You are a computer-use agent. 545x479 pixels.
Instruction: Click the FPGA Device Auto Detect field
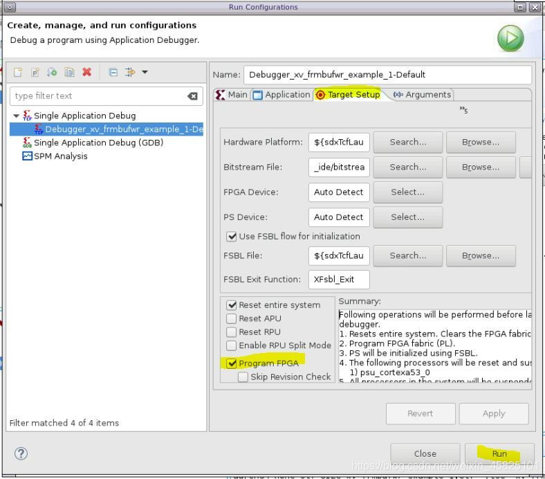(339, 192)
